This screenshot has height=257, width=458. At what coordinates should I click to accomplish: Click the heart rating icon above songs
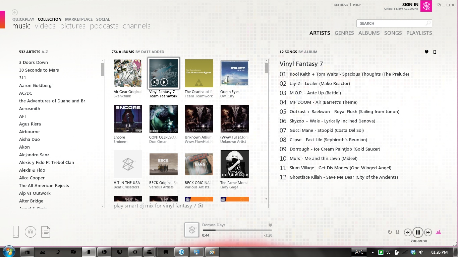pos(426,52)
